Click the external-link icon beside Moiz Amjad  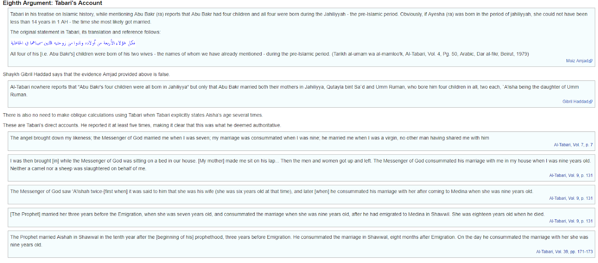pyautogui.click(x=591, y=61)
